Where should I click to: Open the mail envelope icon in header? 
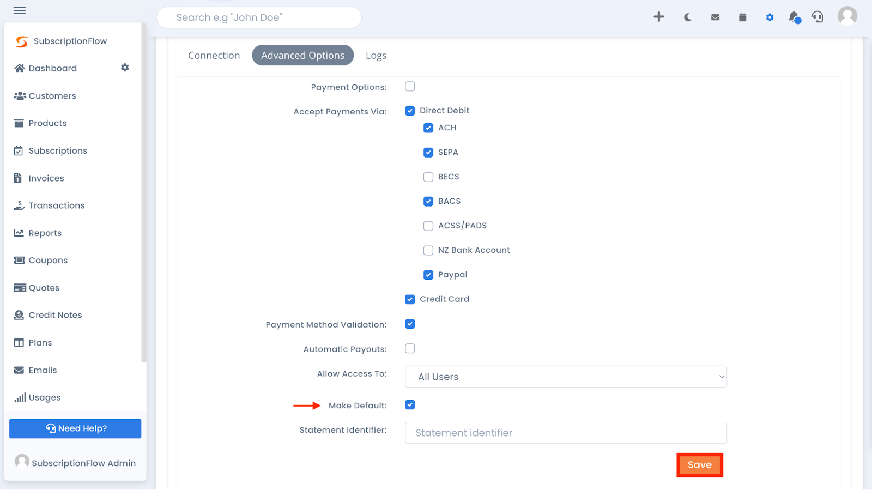pos(716,17)
